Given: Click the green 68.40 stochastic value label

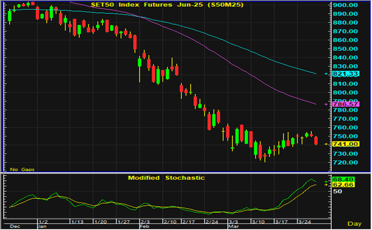Looking at the screenshot, I should [343, 180].
